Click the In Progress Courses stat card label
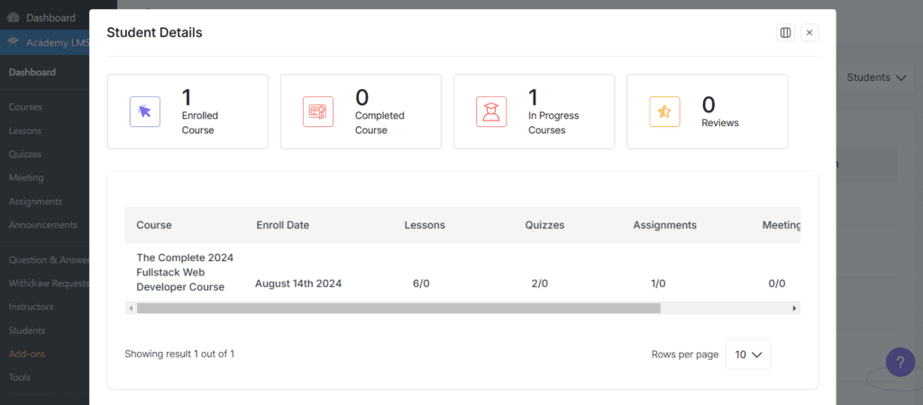 [554, 123]
